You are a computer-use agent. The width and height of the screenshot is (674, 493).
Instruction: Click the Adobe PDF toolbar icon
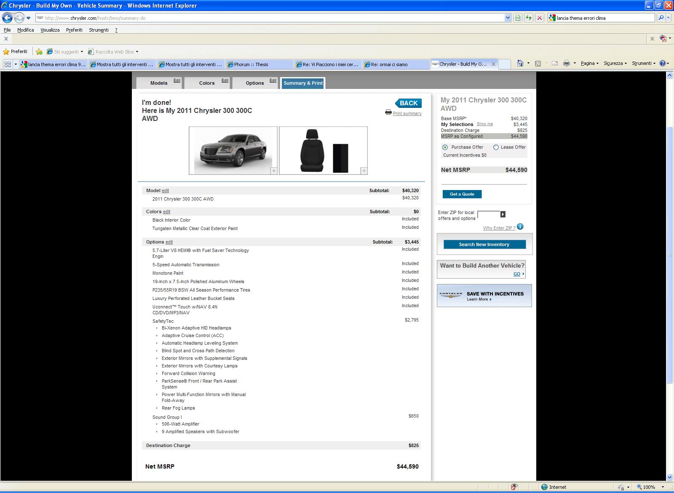663,38
